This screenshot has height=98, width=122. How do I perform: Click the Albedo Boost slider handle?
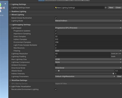[59, 71]
